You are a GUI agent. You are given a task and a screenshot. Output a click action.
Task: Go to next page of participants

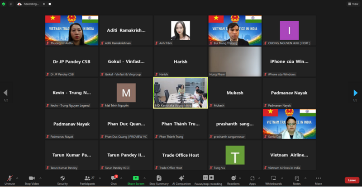point(356,93)
